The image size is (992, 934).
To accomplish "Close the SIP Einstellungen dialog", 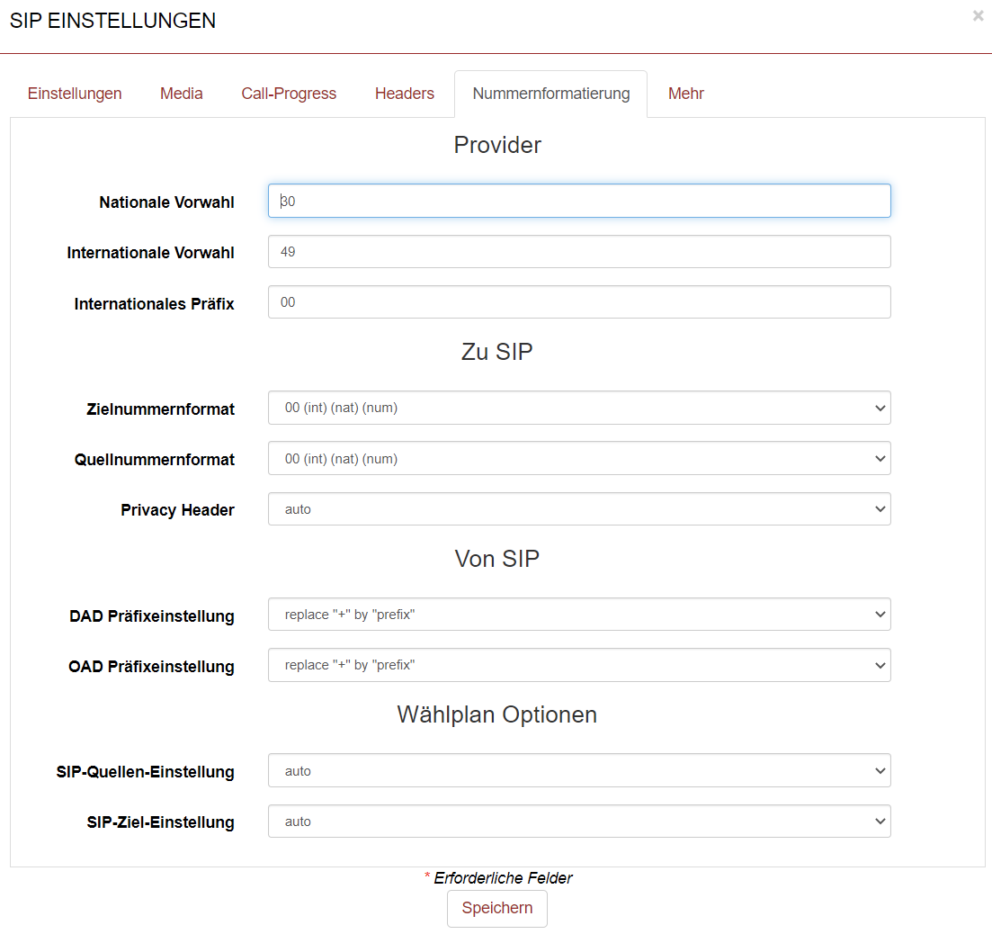I will point(978,16).
